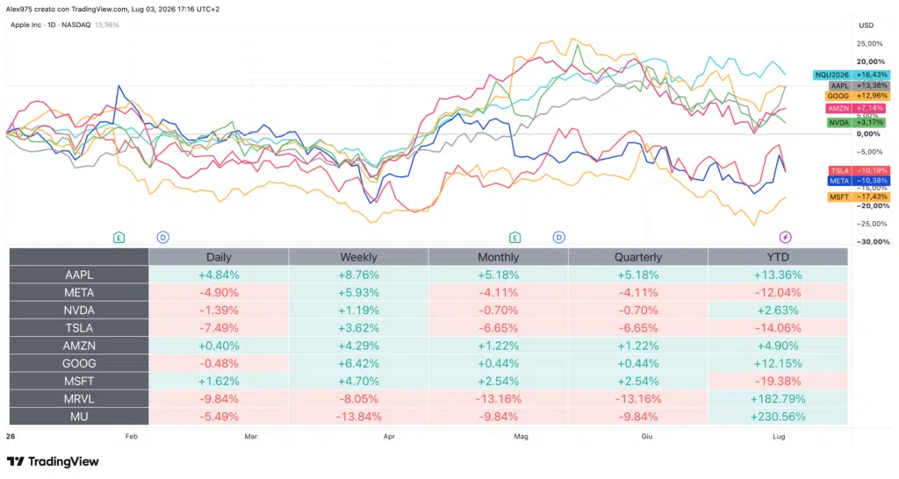Click the Apple Inc 1D NASDAQ title
The width and height of the screenshot is (899, 479).
(50, 25)
